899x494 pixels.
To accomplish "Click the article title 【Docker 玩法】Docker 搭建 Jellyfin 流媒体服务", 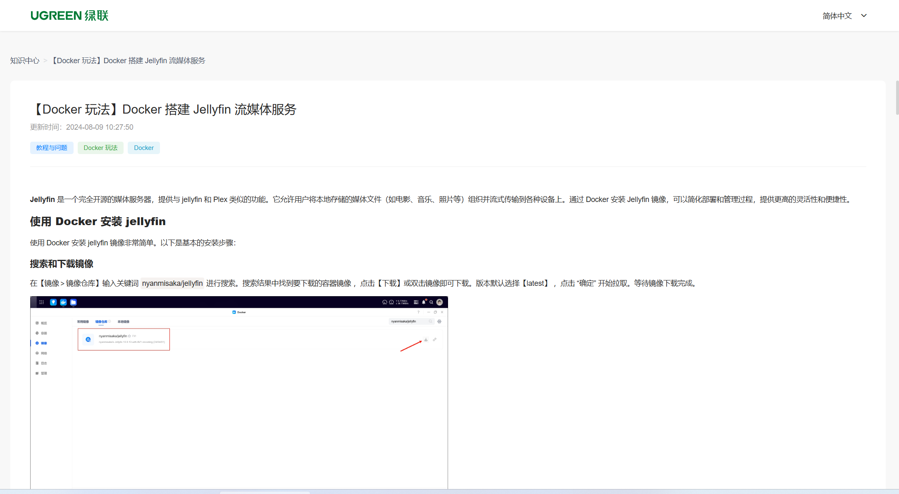I will 163,109.
